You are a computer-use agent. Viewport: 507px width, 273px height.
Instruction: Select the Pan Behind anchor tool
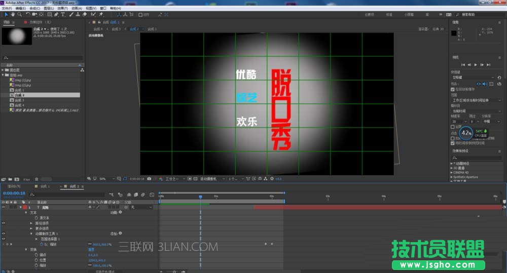[42, 15]
